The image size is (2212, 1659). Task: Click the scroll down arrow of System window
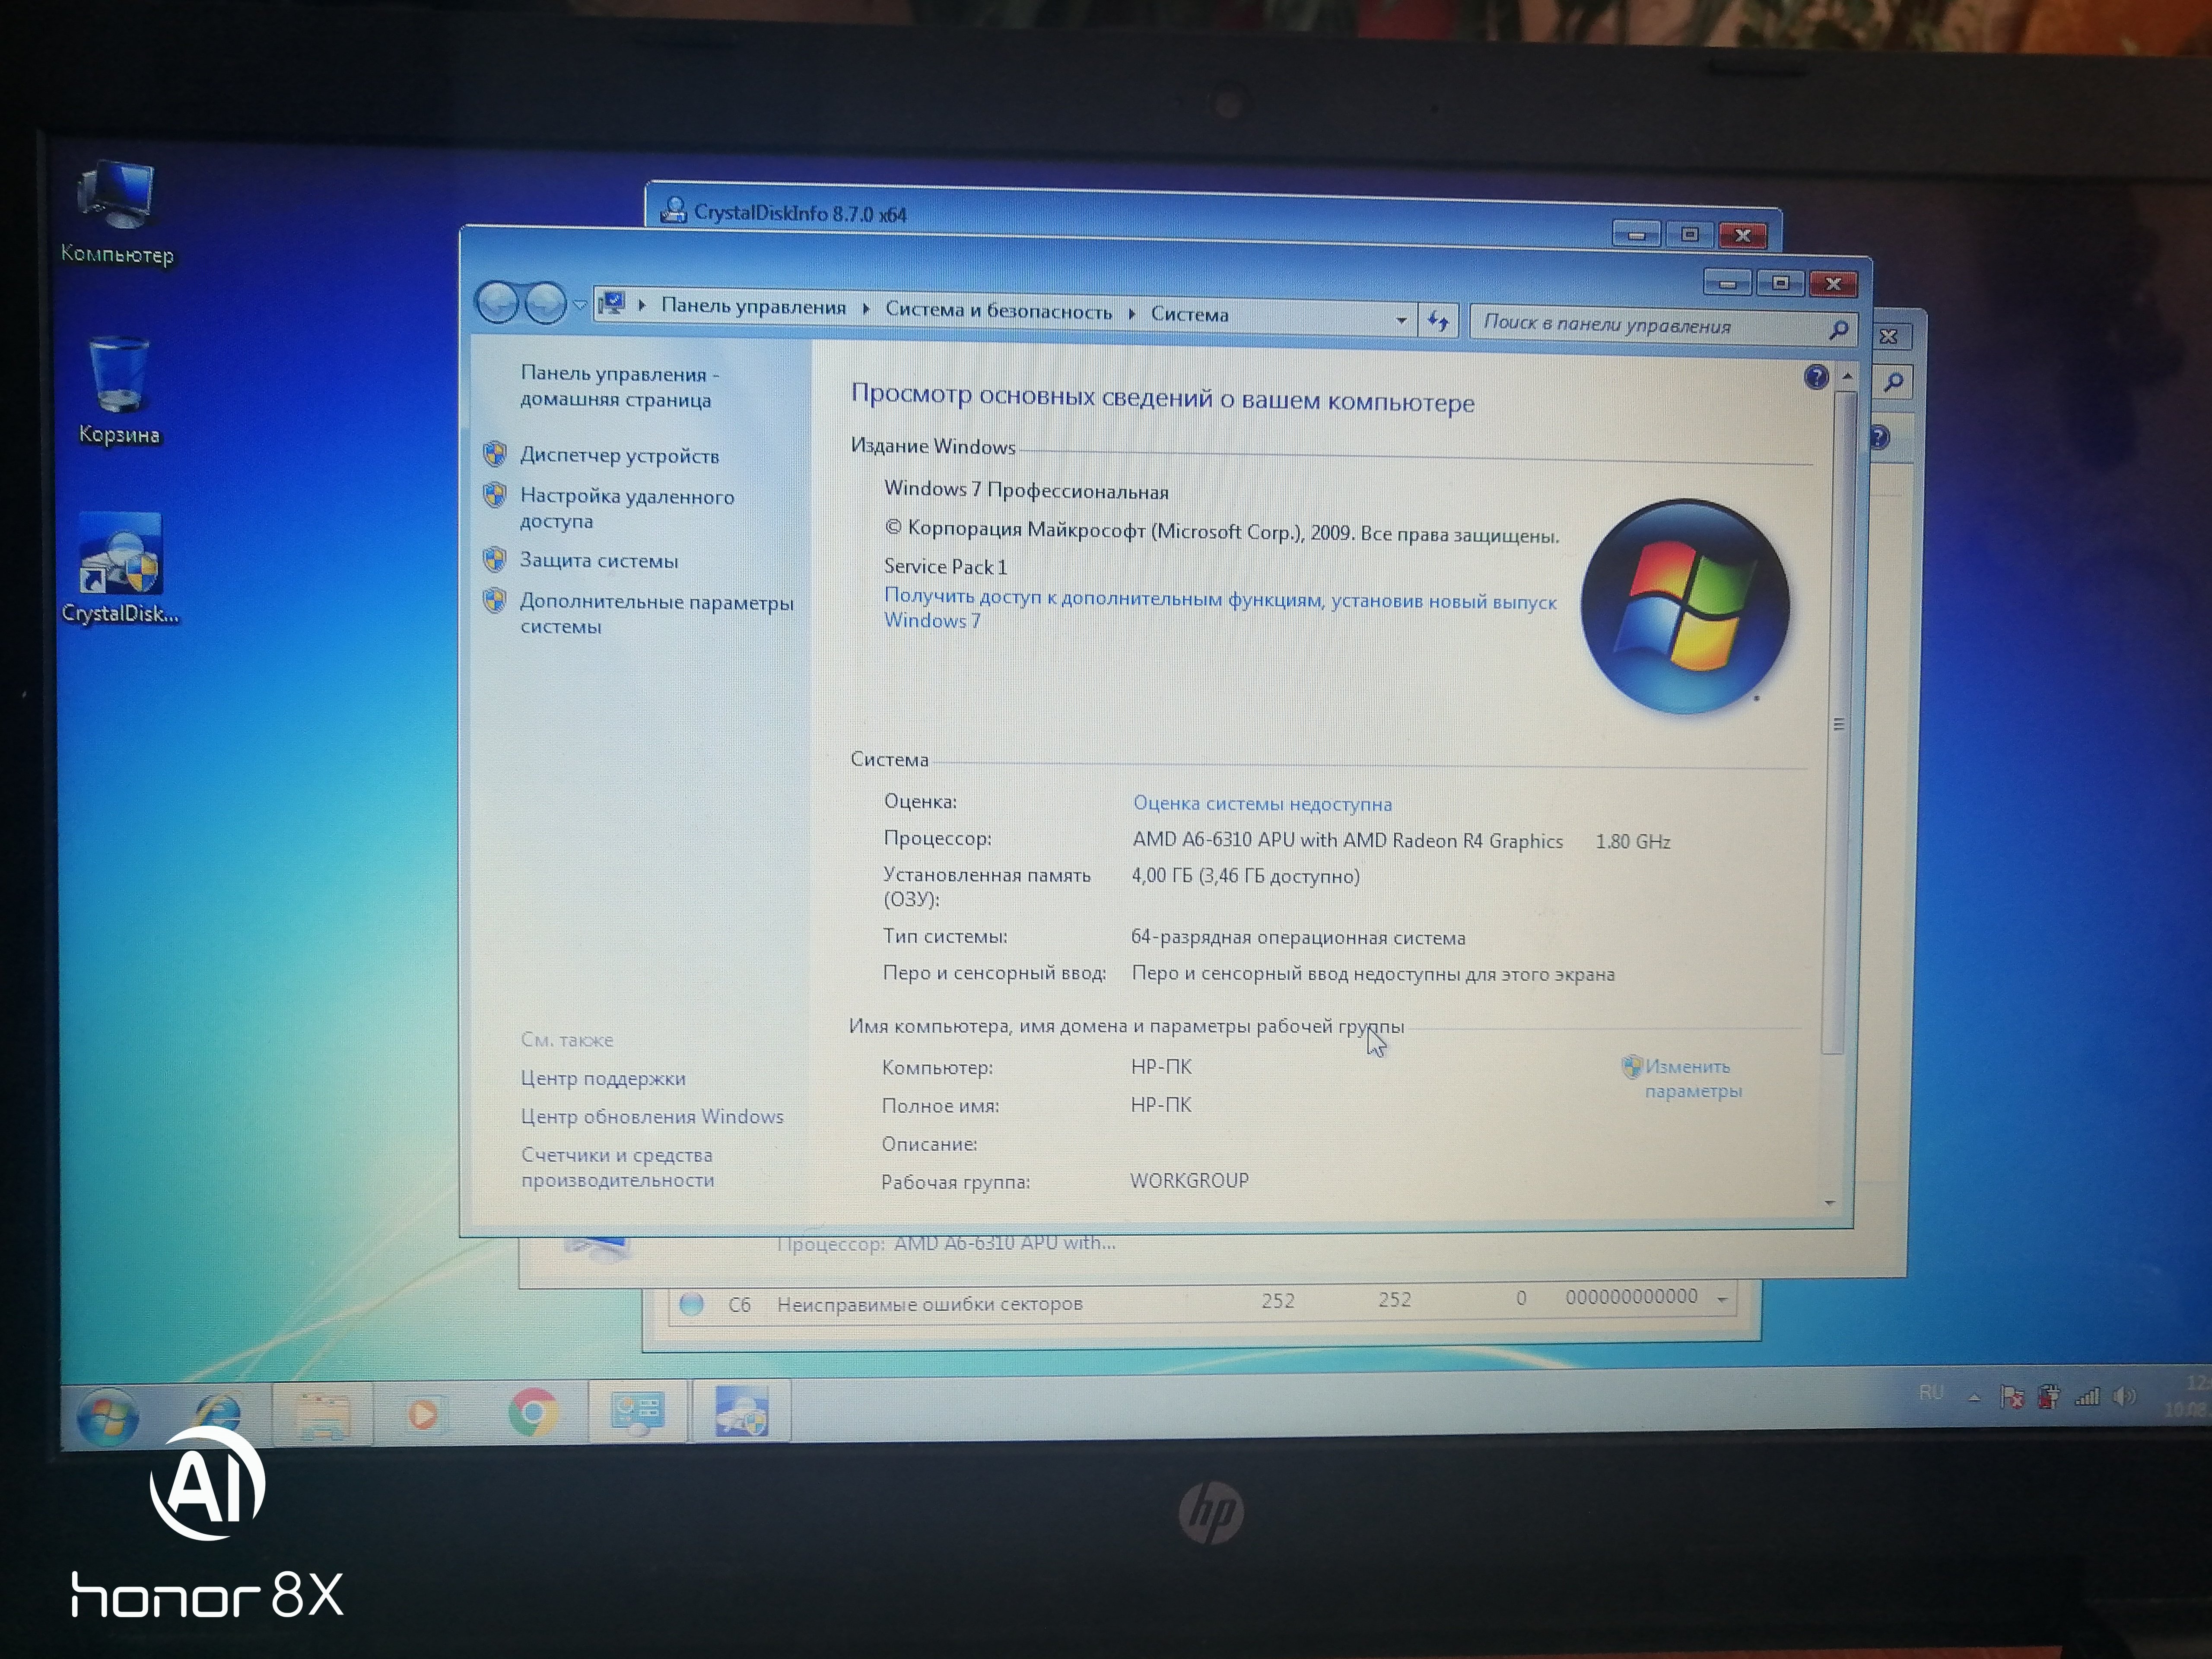click(1830, 1203)
